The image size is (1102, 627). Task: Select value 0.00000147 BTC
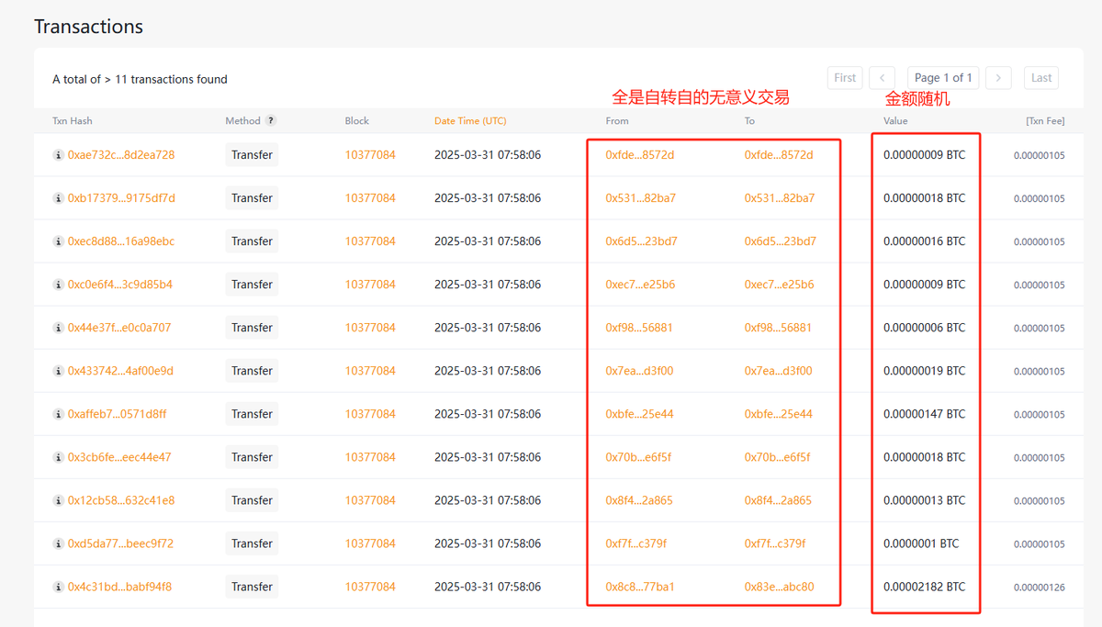(924, 414)
